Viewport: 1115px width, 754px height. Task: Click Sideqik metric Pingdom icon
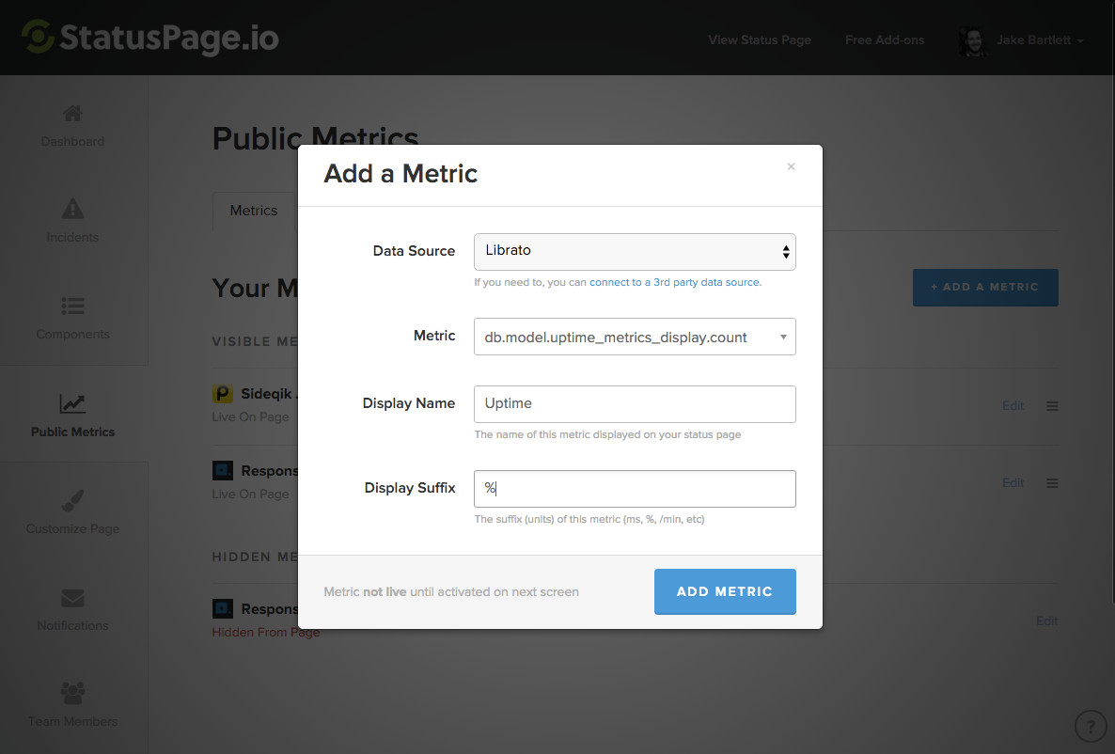pyautogui.click(x=223, y=393)
